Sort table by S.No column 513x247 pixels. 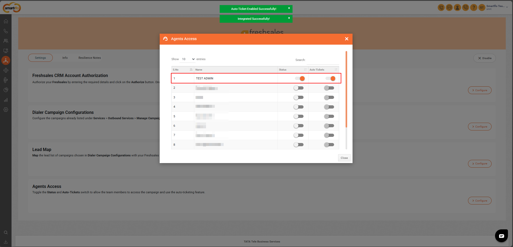tap(183, 70)
